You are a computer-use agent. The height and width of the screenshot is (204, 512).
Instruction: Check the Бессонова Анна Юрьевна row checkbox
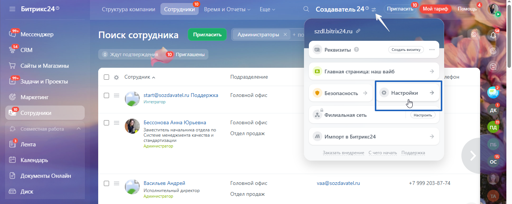coord(106,123)
